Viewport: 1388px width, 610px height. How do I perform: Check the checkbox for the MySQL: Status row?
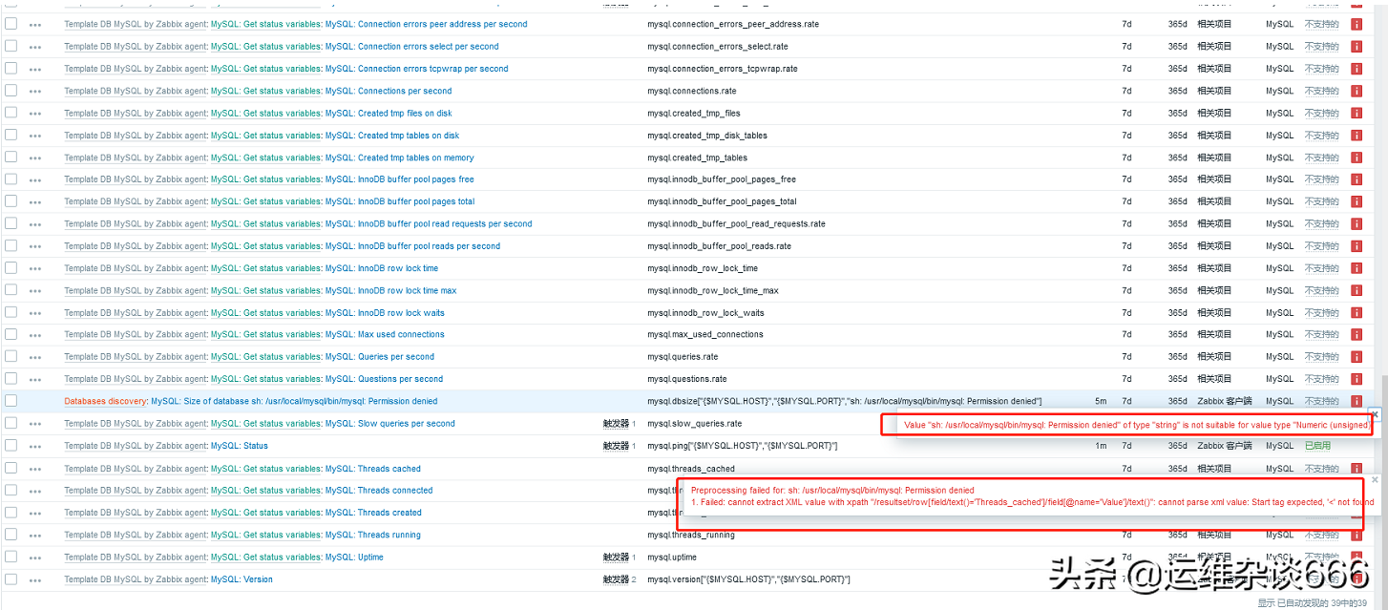tap(11, 445)
